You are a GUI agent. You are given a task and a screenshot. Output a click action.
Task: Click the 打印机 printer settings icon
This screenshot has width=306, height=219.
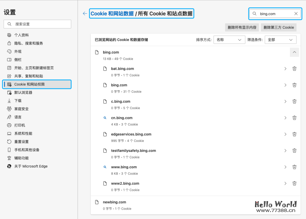9,125
